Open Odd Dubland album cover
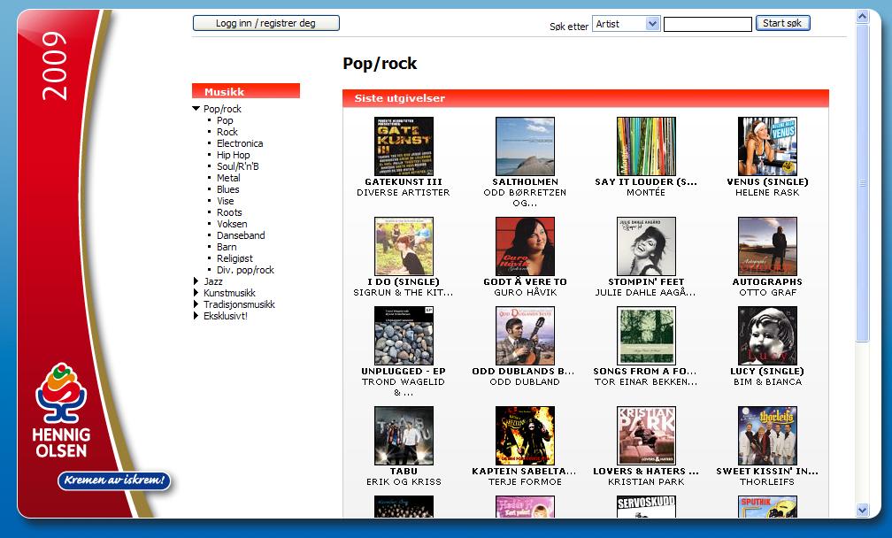The height and width of the screenshot is (538, 892). pos(525,335)
